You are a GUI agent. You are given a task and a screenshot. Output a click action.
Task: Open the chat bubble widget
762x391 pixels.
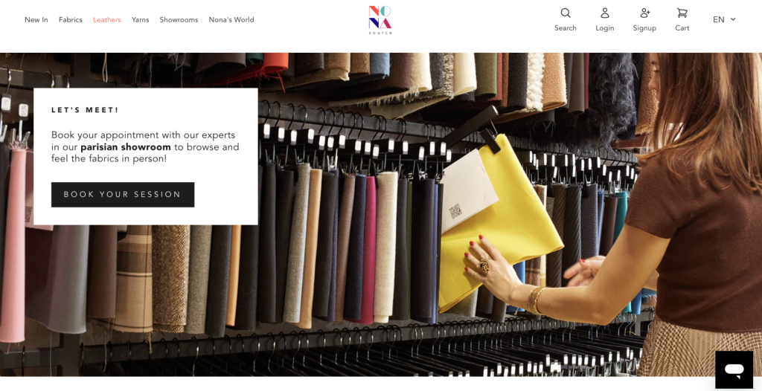click(734, 369)
